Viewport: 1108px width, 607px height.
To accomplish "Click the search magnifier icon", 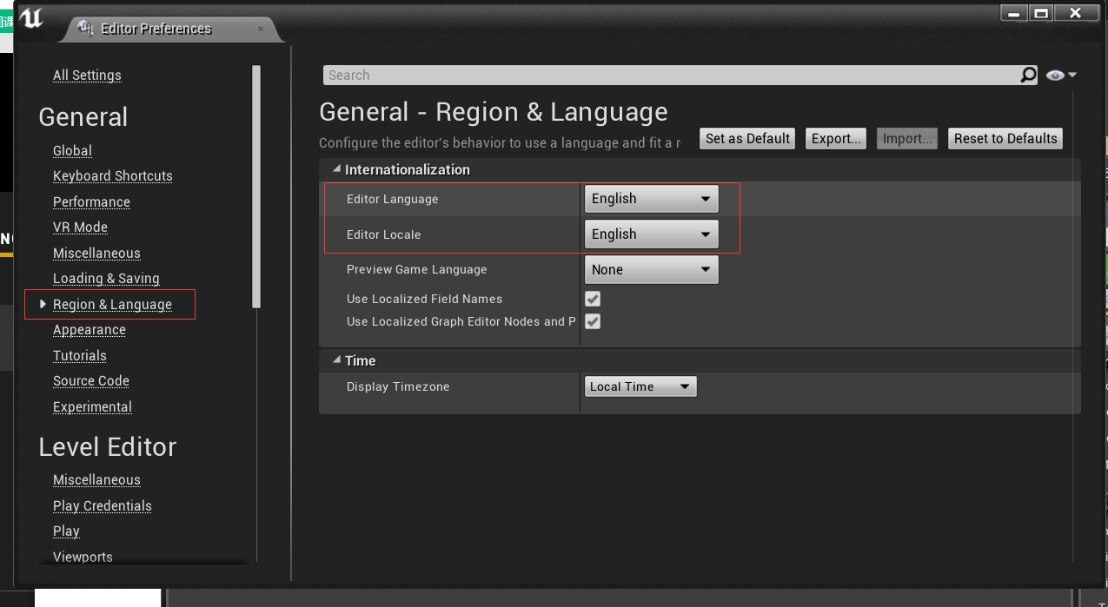I will (1028, 75).
